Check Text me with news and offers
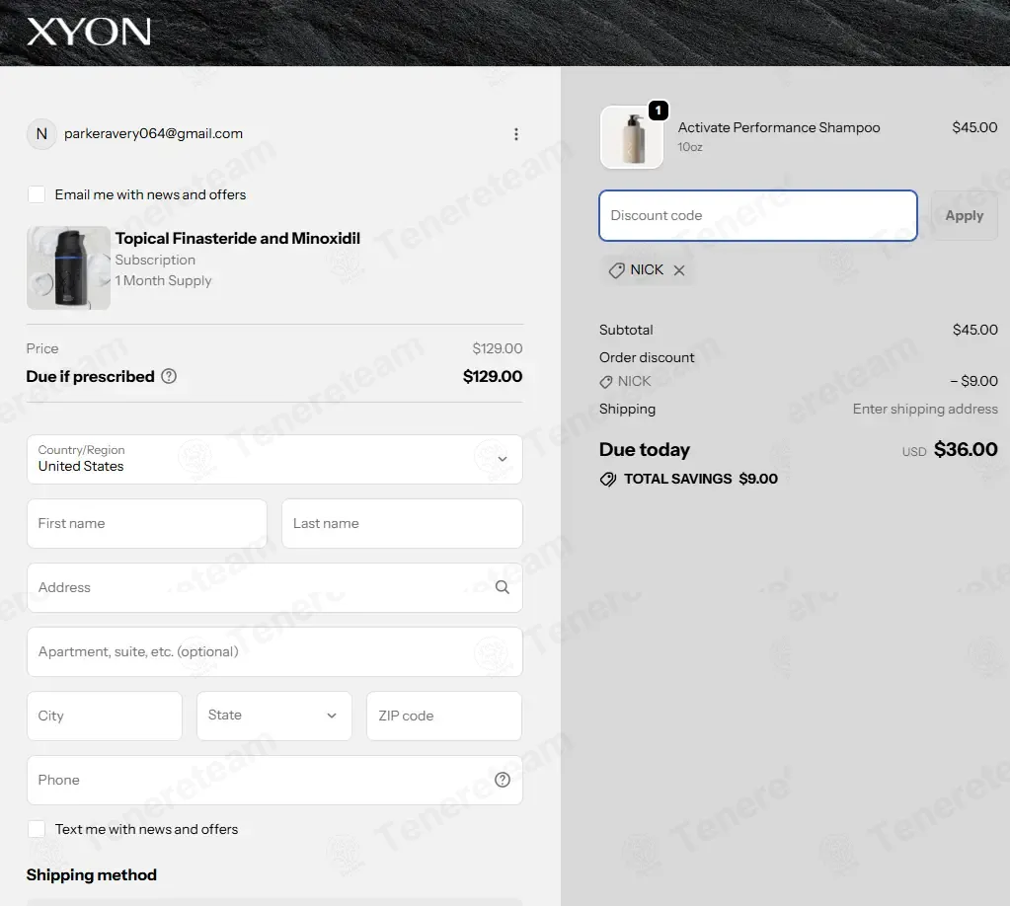This screenshot has width=1010, height=906. pos(37,829)
